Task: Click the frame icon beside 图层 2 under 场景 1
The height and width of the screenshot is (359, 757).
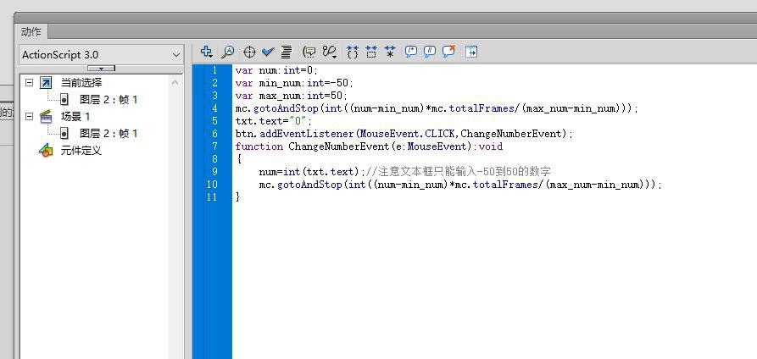Action: [64, 134]
